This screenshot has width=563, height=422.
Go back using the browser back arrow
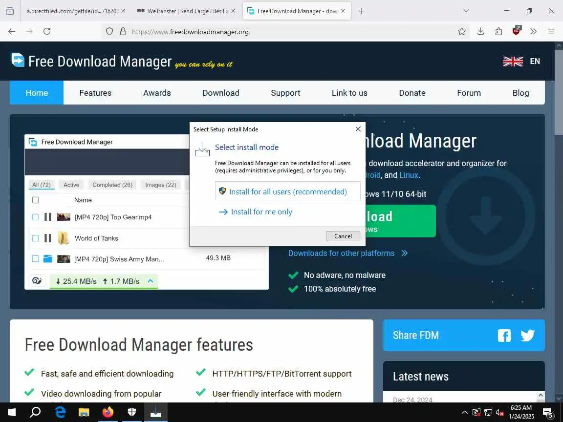12,32
